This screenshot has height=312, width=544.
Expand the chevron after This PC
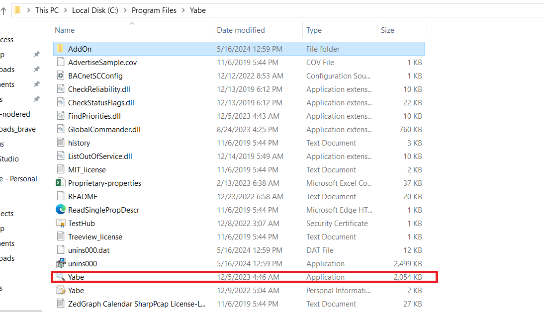(x=65, y=10)
